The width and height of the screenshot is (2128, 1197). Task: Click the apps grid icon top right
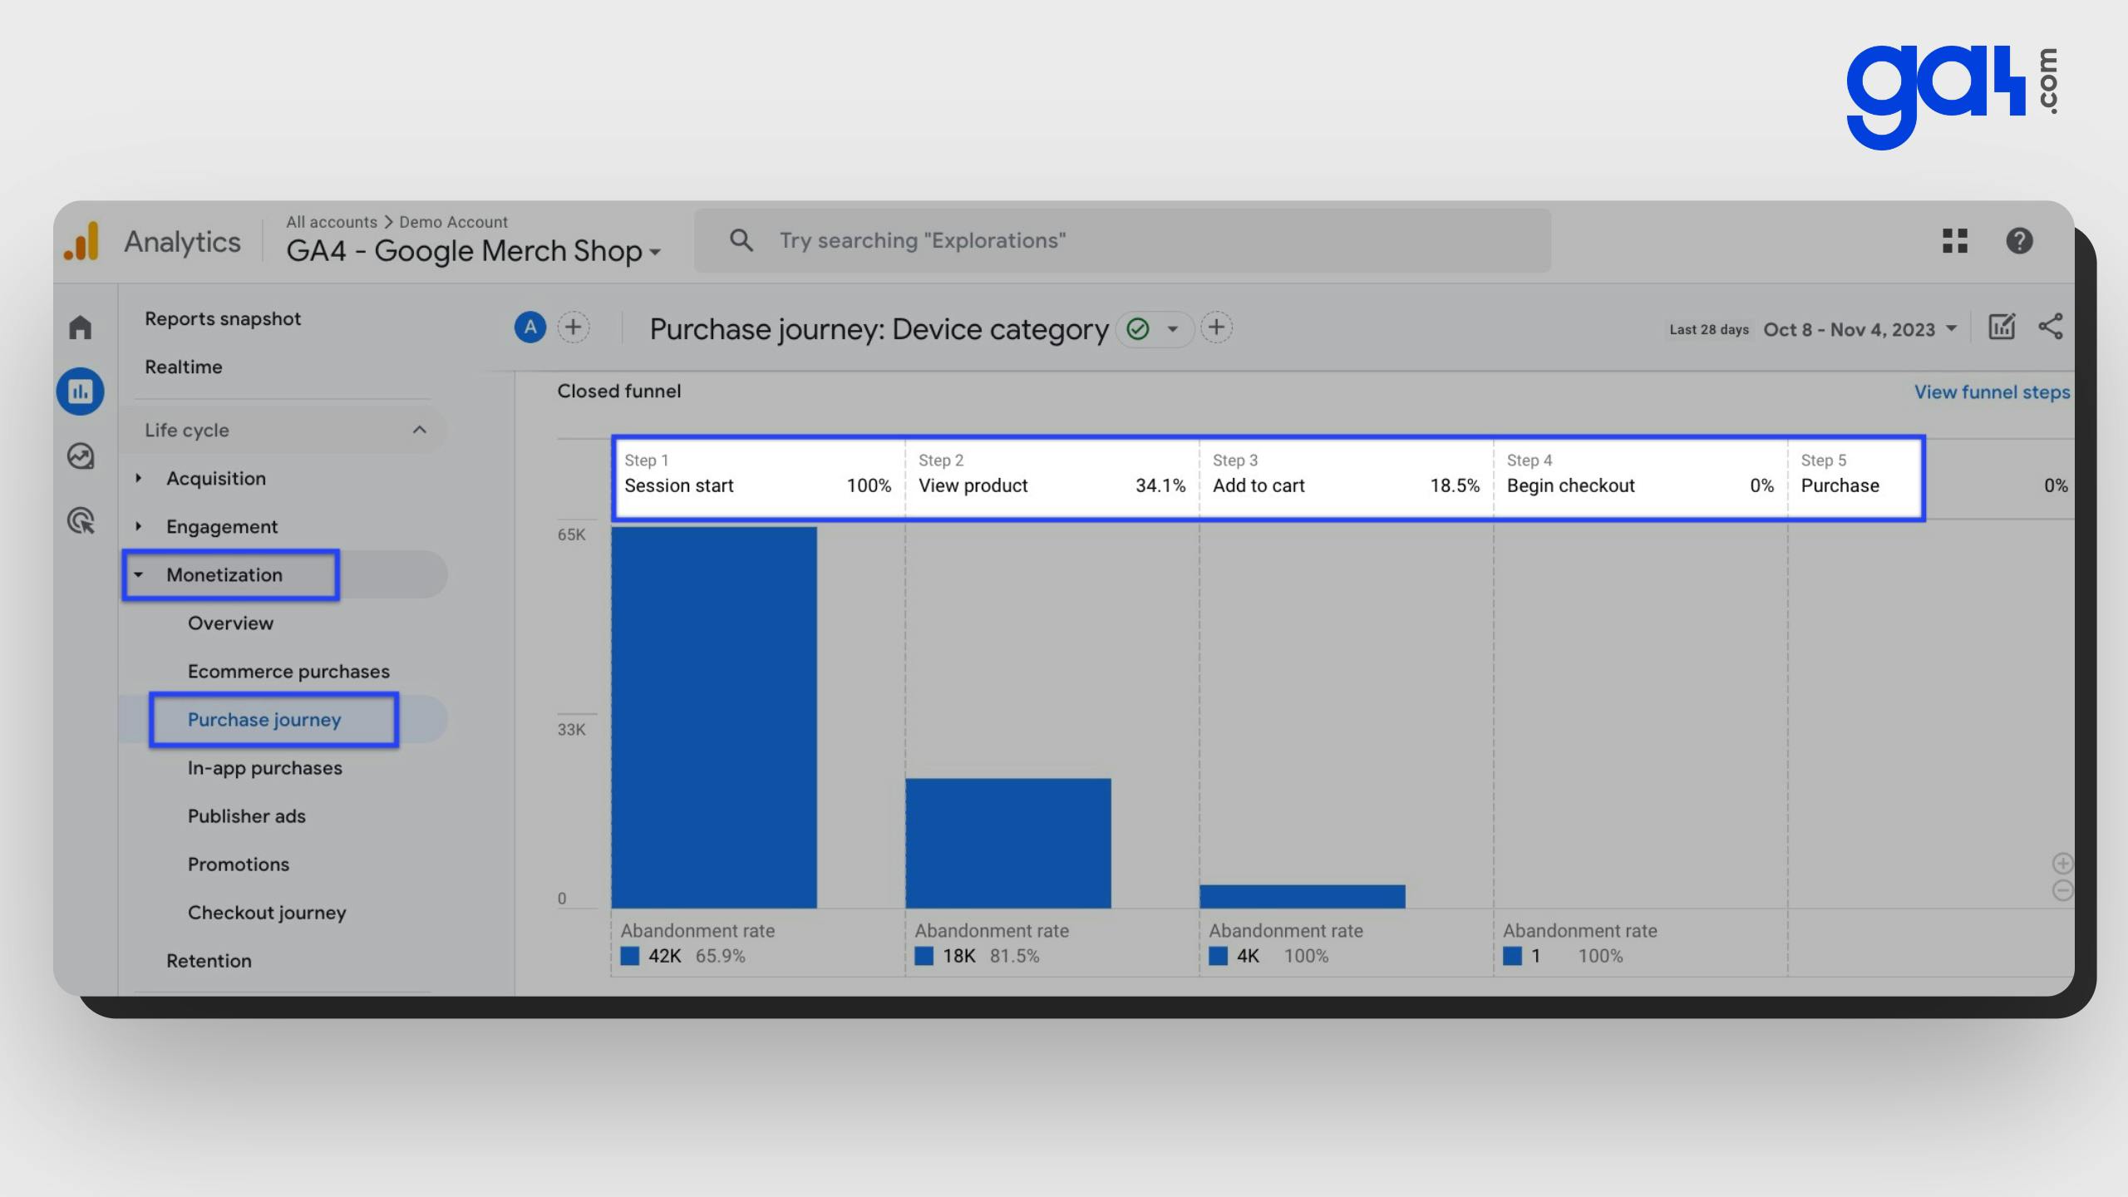click(1954, 239)
